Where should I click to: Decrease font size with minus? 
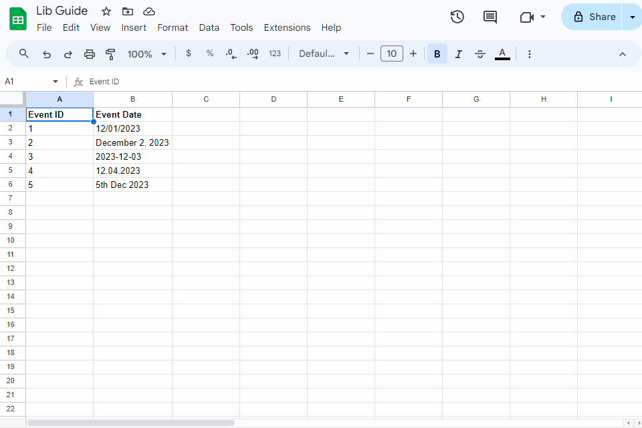click(370, 53)
